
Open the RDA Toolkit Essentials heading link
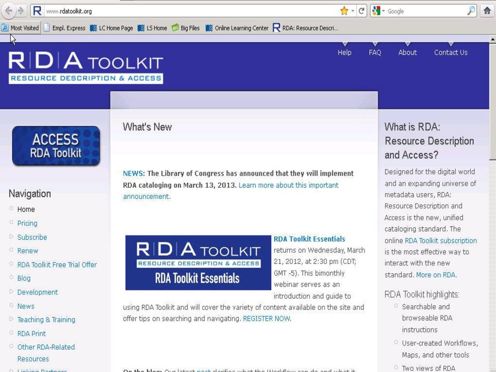point(309,239)
